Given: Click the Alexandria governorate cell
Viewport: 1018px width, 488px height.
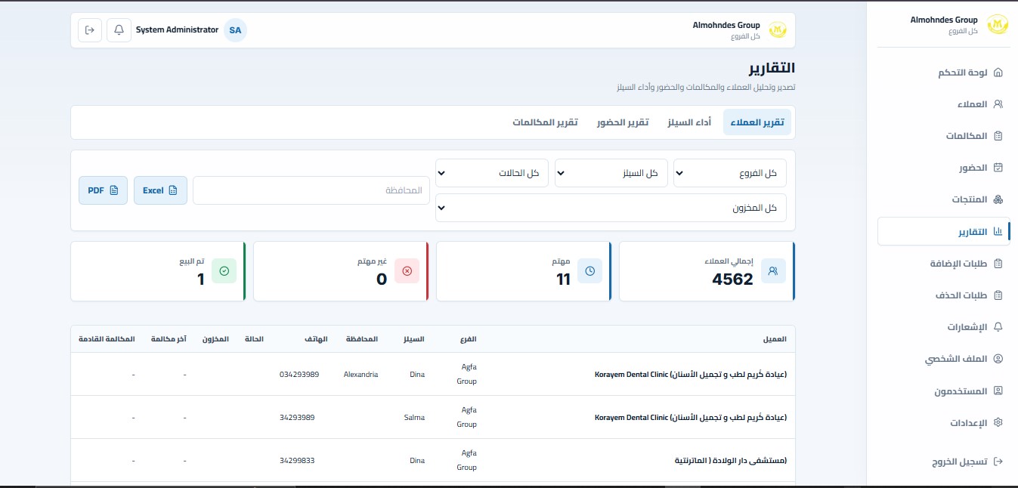Looking at the screenshot, I should point(360,374).
